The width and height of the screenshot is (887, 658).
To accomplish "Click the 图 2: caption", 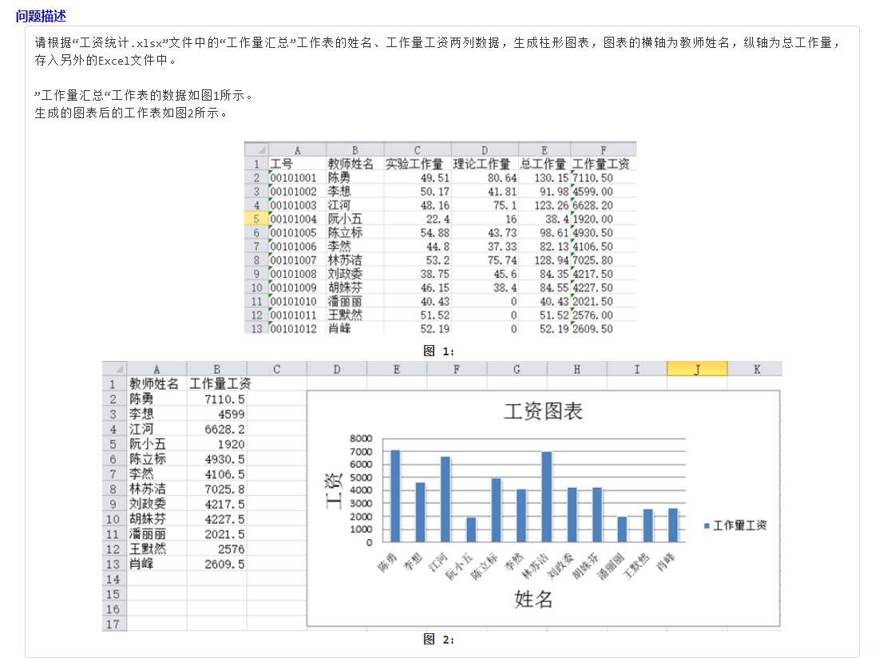I will click(439, 640).
